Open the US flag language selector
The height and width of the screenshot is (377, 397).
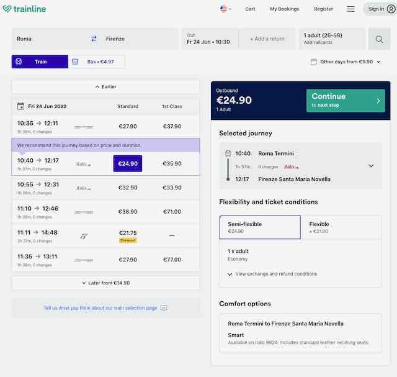(225, 9)
